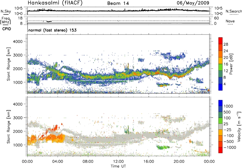This screenshot has height=168, width=242.
Task: Pick the light green 12–16 dB power swatch
Action: pos(221,67)
